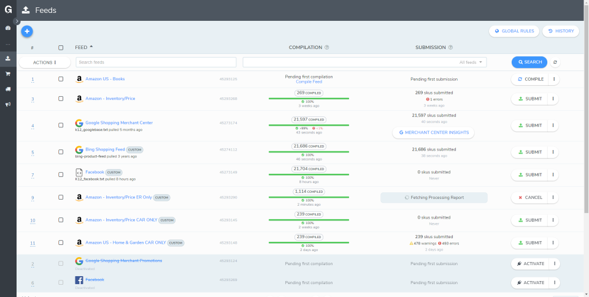ACTIVATE Google Shopping Merchant Promotions feed

(530, 263)
